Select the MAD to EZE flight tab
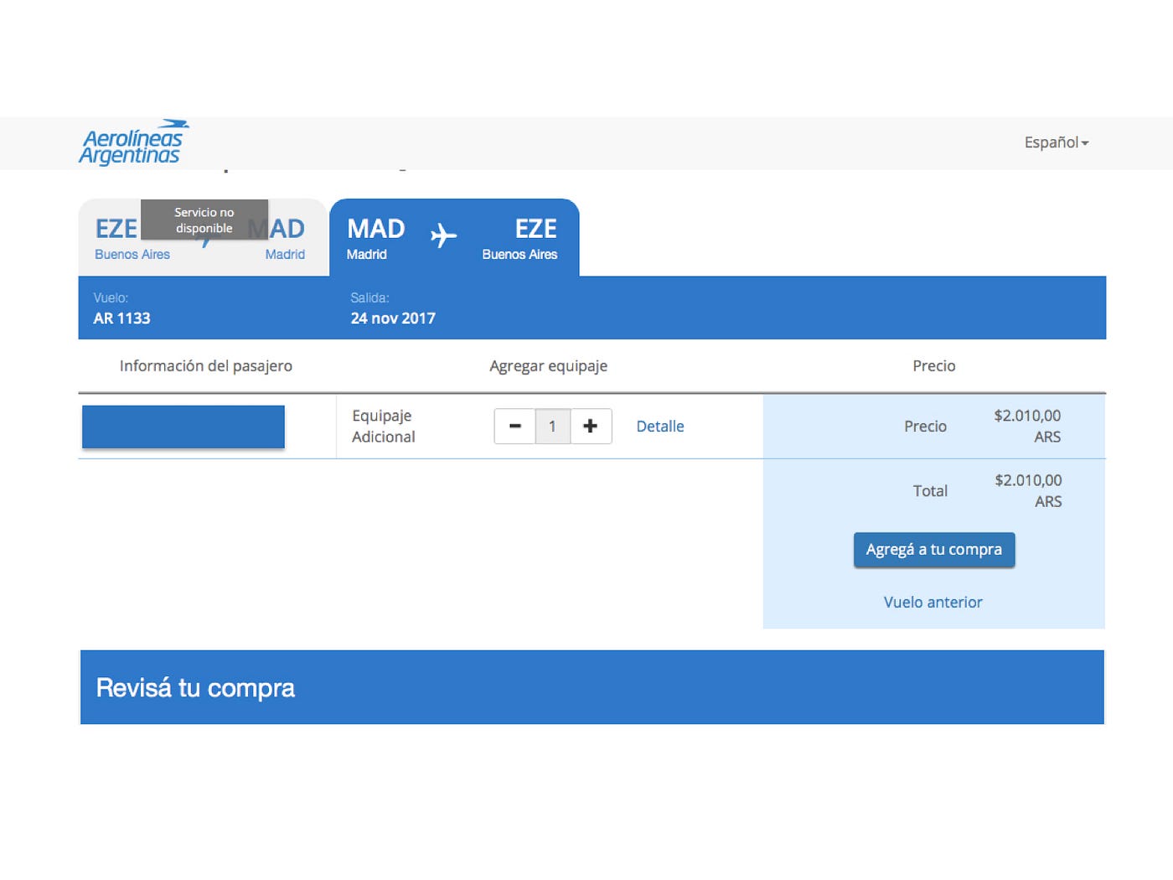Screen dimensions: 1173x880 pos(454,237)
